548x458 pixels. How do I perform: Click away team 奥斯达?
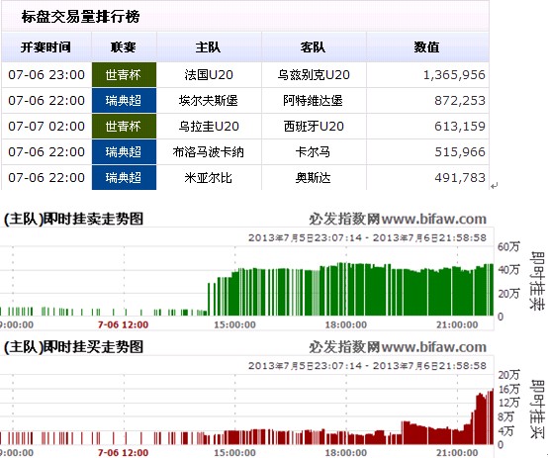pos(314,178)
